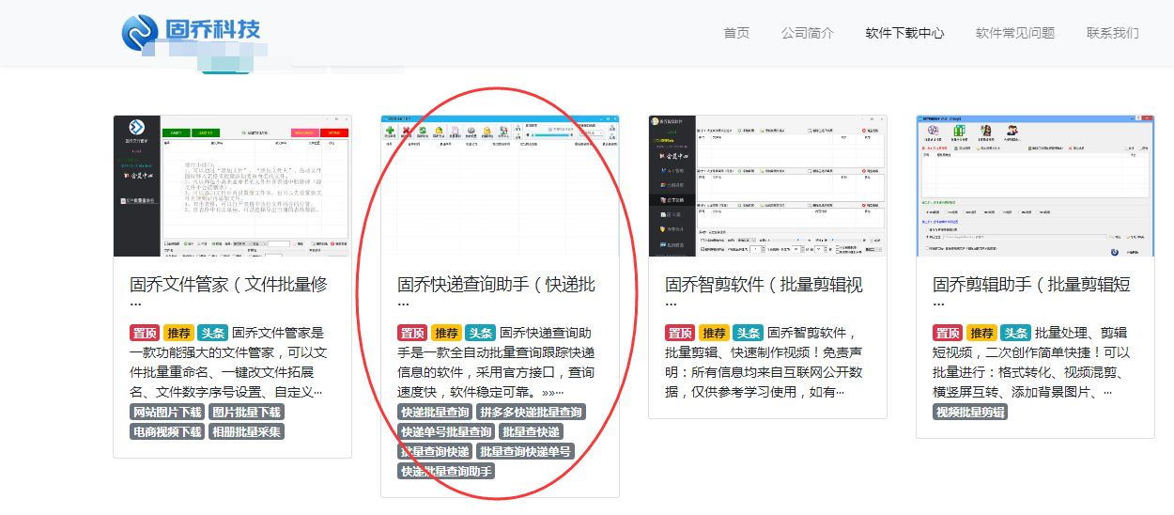Click 置顶 badge on 固乔智剪软件 card
1174x515 pixels.
(x=680, y=333)
